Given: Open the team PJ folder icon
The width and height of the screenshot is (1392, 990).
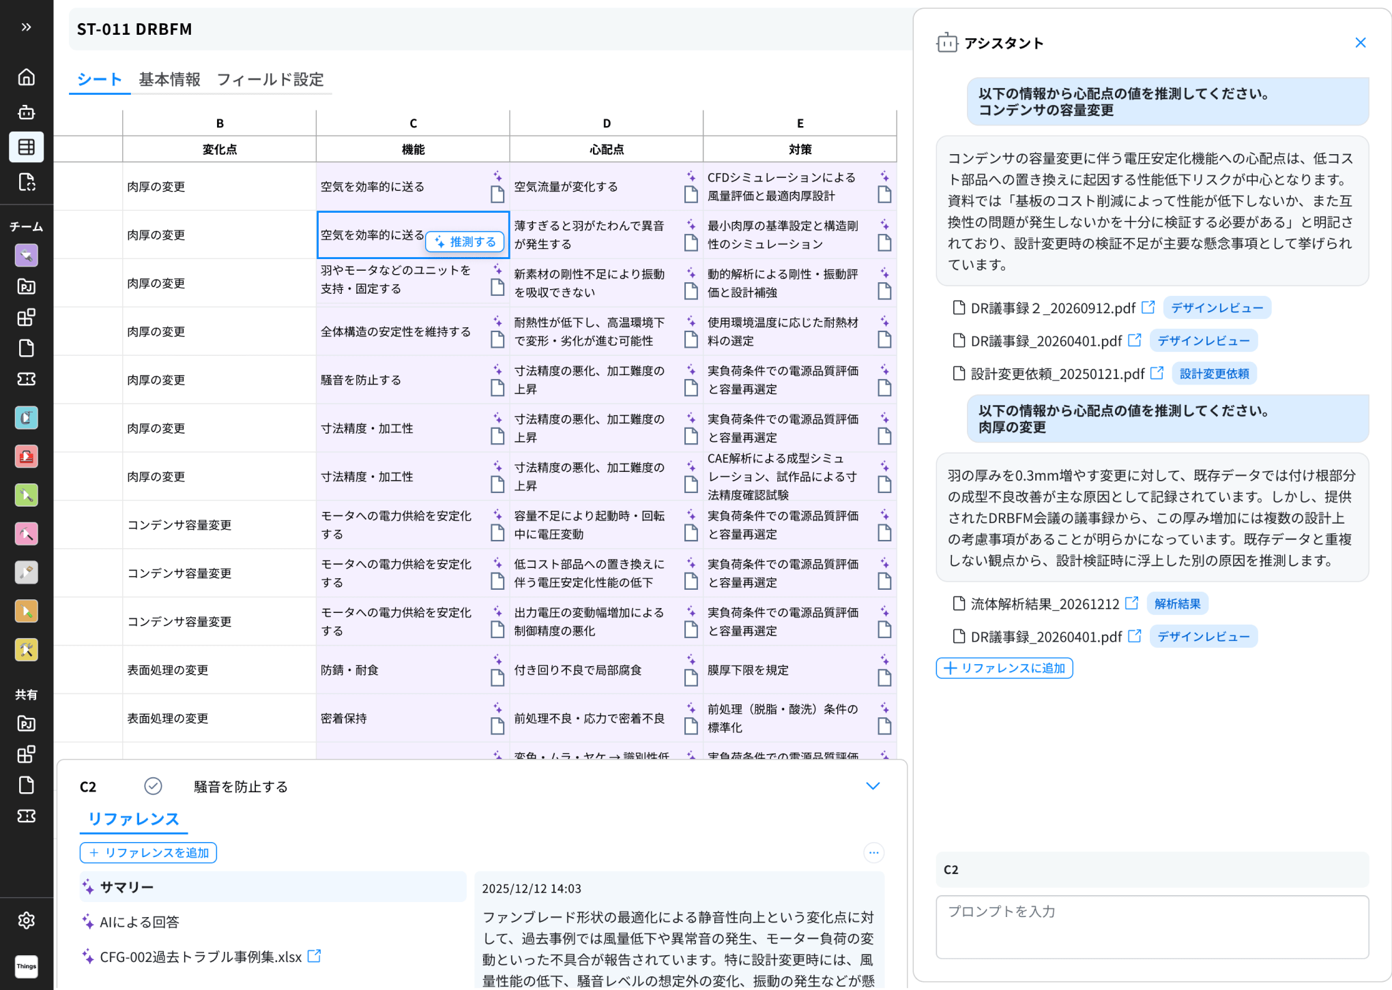Looking at the screenshot, I should (x=26, y=286).
